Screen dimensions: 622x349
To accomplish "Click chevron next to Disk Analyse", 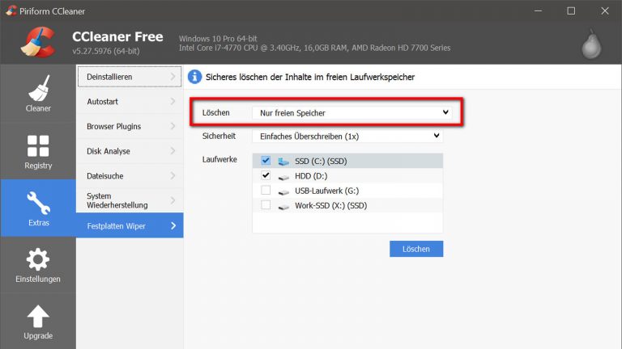I will coord(173,151).
